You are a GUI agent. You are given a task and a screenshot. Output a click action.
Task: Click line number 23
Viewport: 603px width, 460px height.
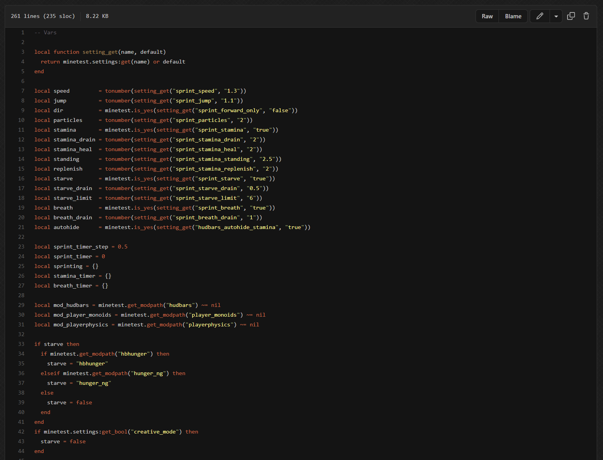tap(21, 247)
